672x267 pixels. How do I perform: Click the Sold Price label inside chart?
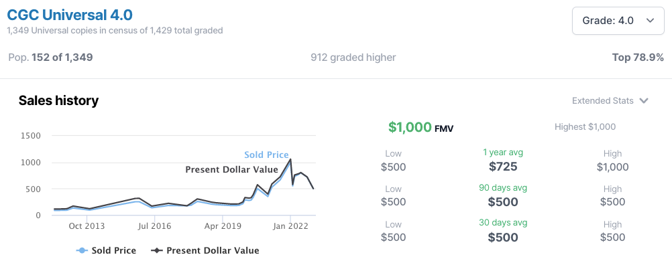click(x=266, y=155)
